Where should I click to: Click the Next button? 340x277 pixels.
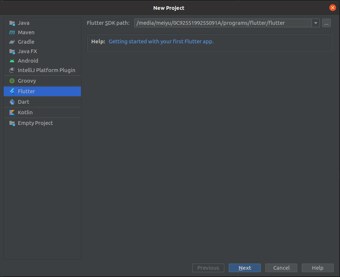[x=244, y=268]
